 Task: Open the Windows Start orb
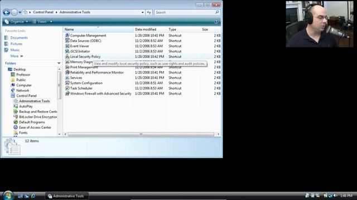8,196
